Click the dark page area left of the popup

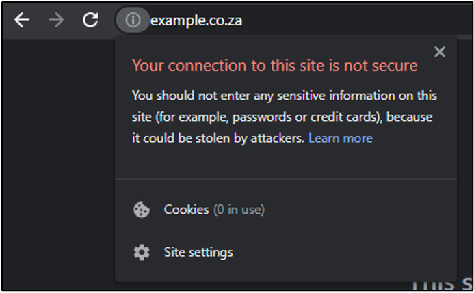59,163
